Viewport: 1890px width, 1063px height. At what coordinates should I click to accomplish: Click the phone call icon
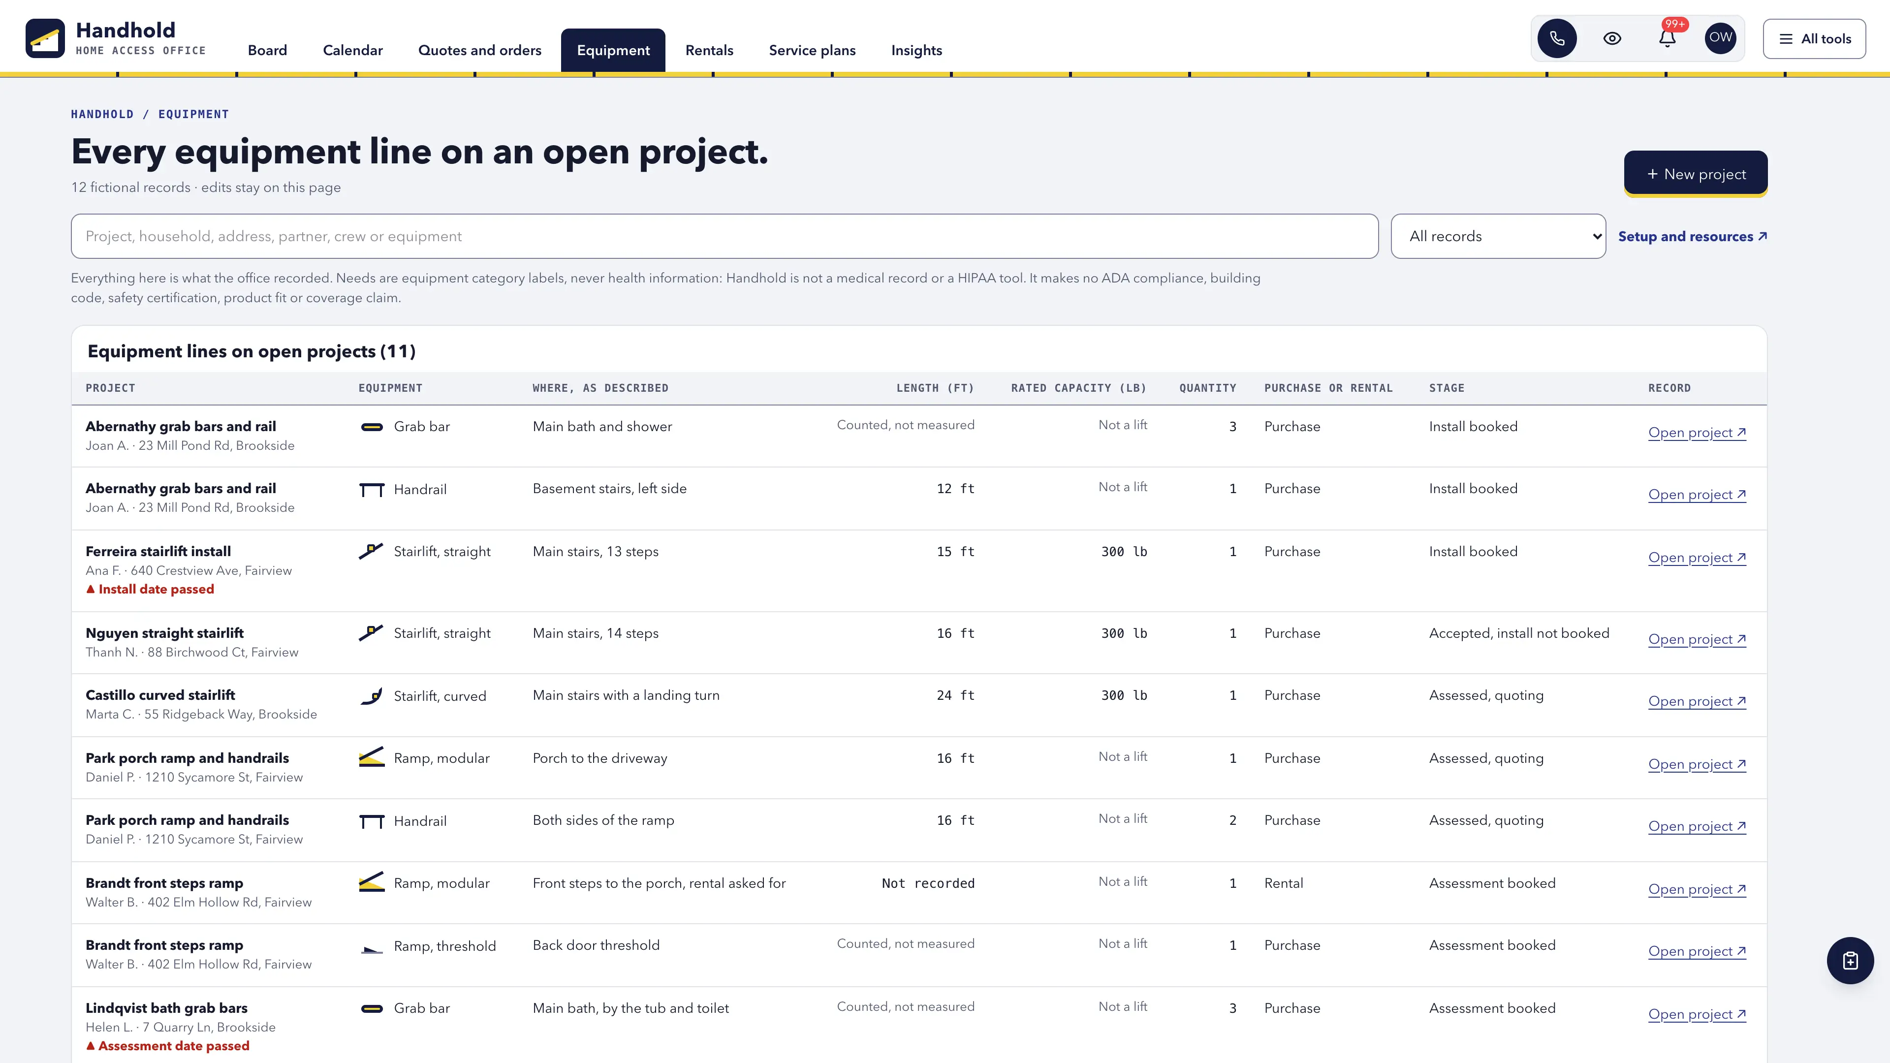1557,38
